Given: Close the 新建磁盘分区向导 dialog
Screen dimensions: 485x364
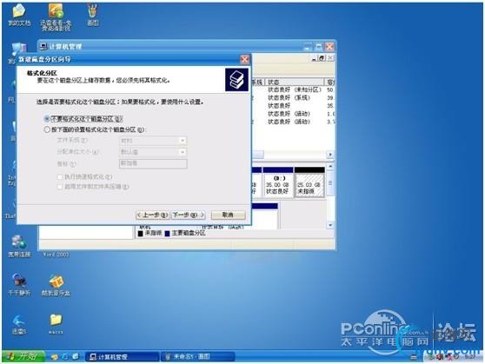Looking at the screenshot, I should (x=244, y=59).
